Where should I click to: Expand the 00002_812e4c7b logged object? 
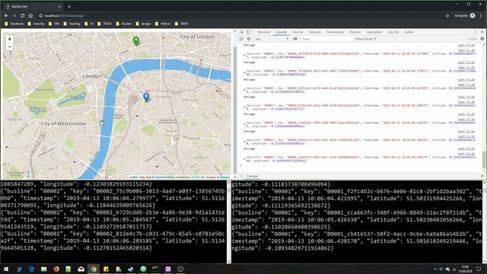[244, 142]
